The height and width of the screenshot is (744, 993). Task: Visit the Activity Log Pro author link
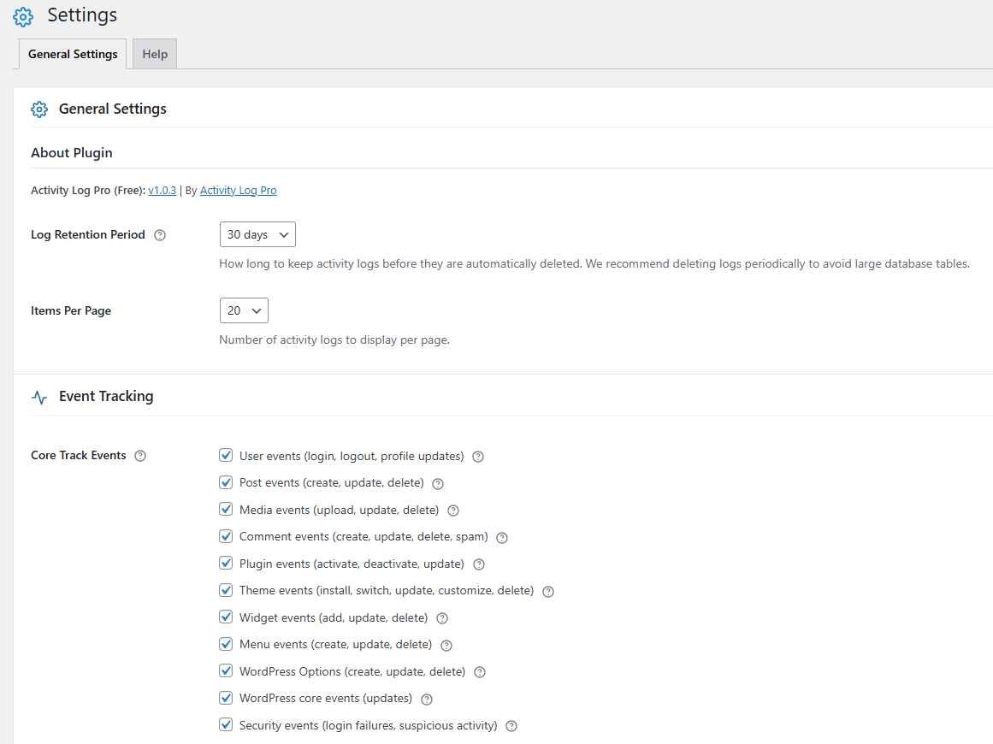coord(238,190)
